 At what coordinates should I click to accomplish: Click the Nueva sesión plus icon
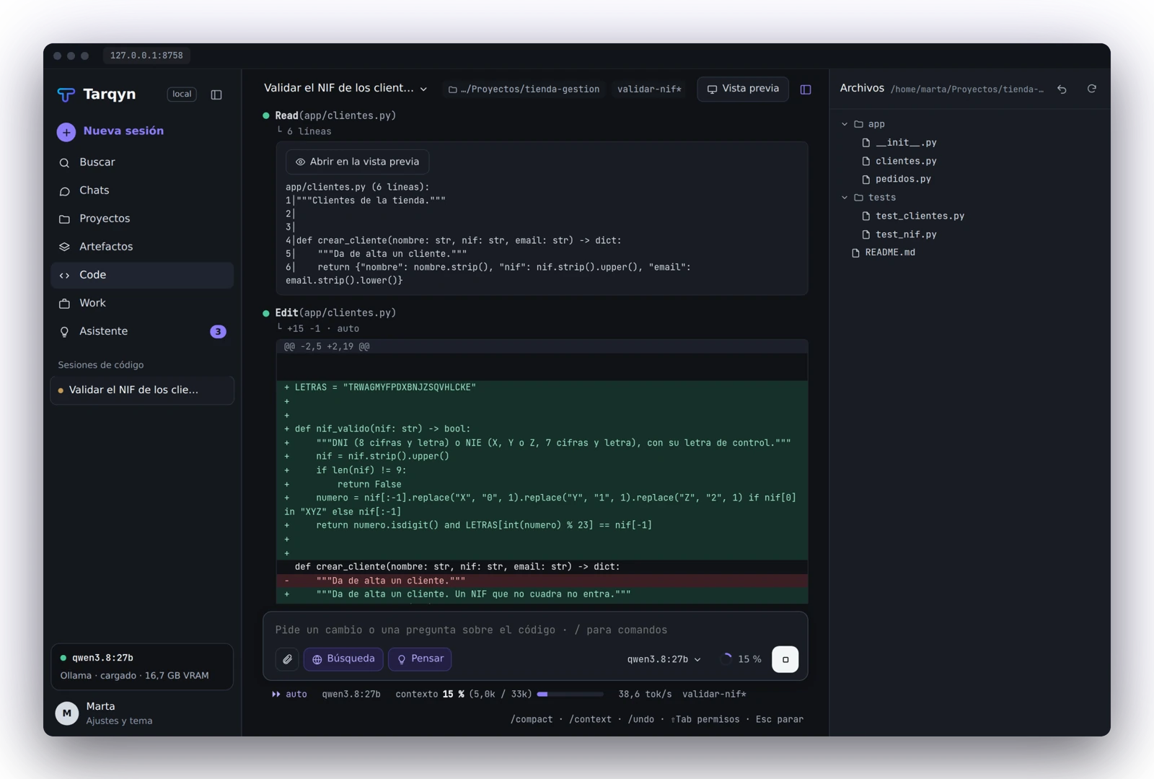[66, 132]
